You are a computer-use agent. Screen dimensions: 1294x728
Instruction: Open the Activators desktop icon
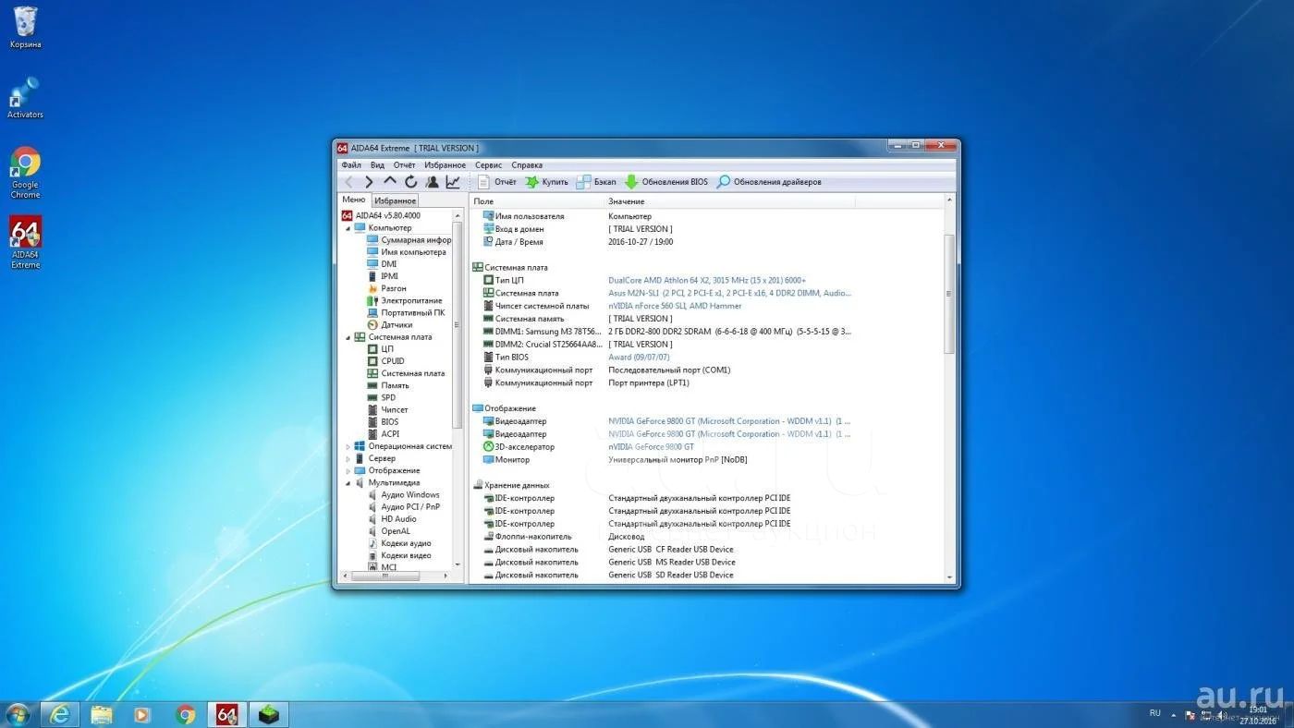pyautogui.click(x=25, y=97)
